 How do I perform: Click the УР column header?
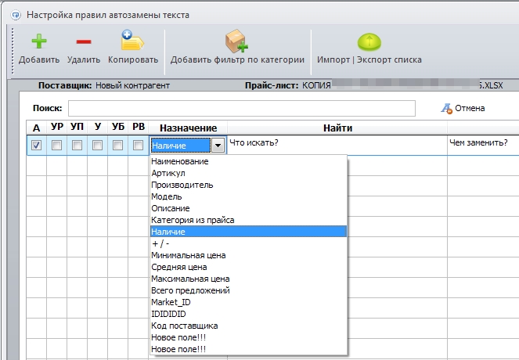[x=57, y=127]
